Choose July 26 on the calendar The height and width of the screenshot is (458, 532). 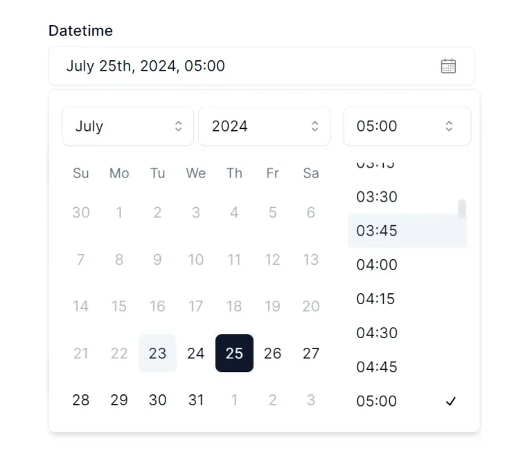[x=273, y=353]
